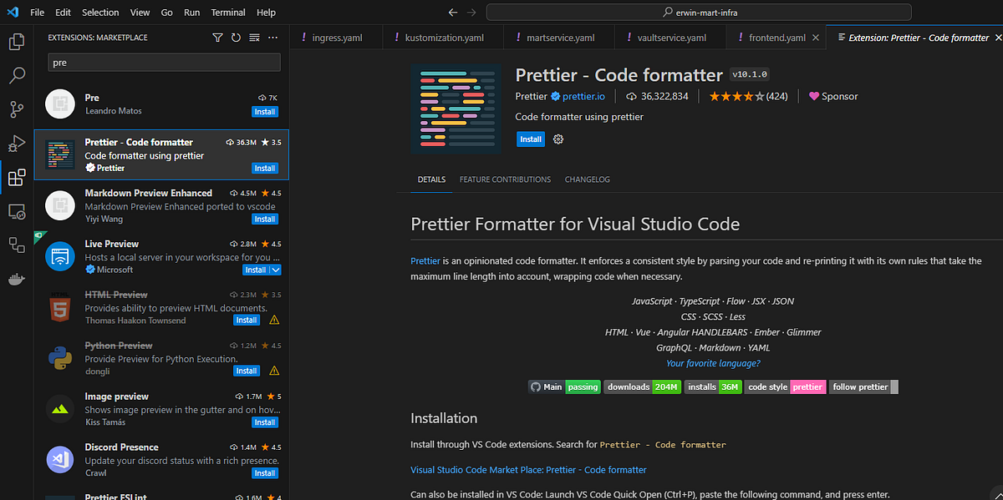Open the extensions filter funnel menu

point(217,37)
